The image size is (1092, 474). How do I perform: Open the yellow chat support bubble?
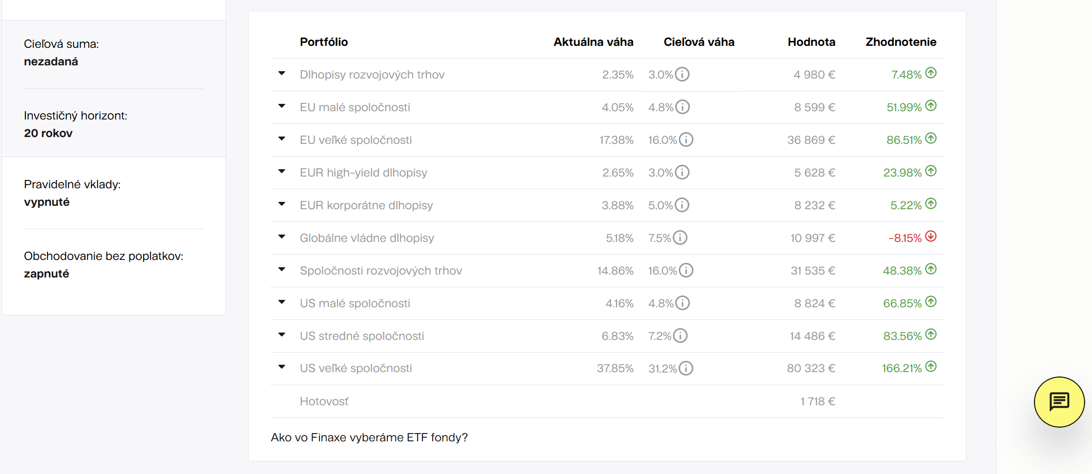(x=1059, y=402)
